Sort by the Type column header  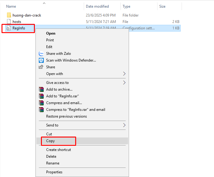pos(127,6)
